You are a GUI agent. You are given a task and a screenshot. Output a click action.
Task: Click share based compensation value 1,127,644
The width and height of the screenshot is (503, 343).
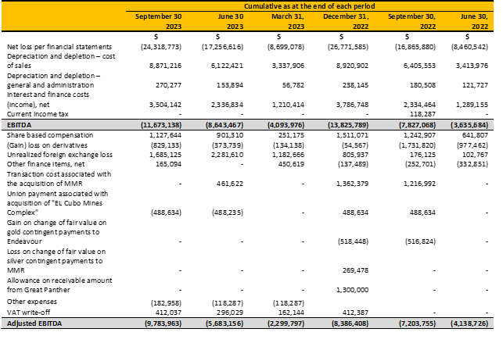point(165,135)
